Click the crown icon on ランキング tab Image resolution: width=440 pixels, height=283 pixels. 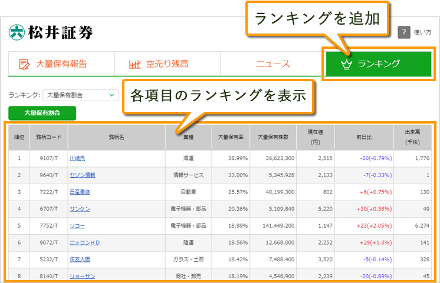[346, 64]
